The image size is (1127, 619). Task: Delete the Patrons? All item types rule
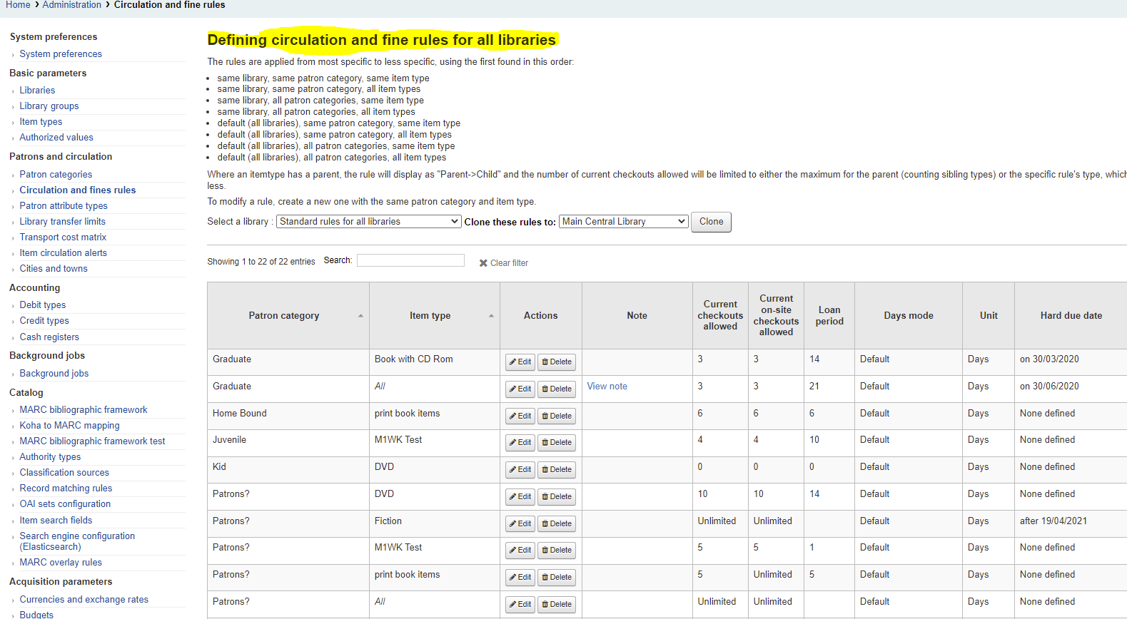557,605
